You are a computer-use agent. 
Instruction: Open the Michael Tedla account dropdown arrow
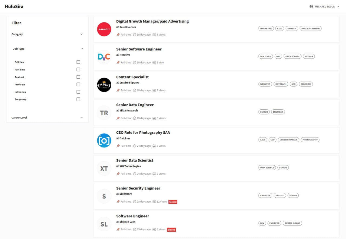coord(338,6)
